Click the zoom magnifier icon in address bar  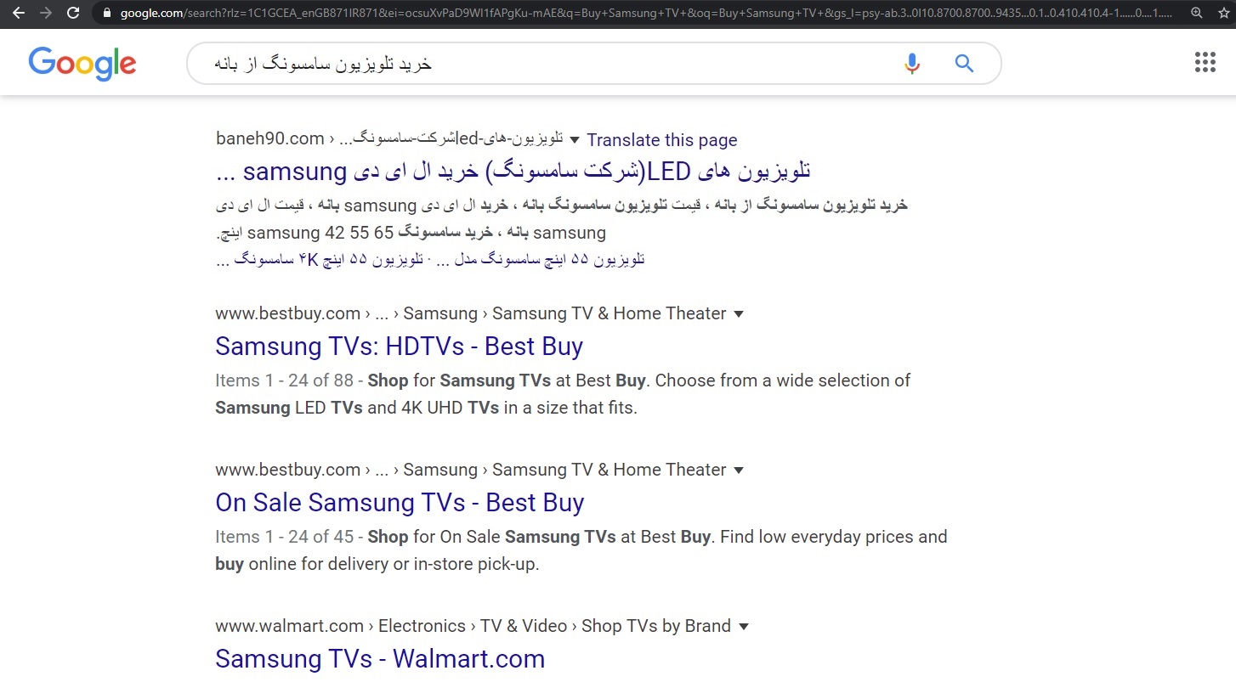click(x=1197, y=13)
